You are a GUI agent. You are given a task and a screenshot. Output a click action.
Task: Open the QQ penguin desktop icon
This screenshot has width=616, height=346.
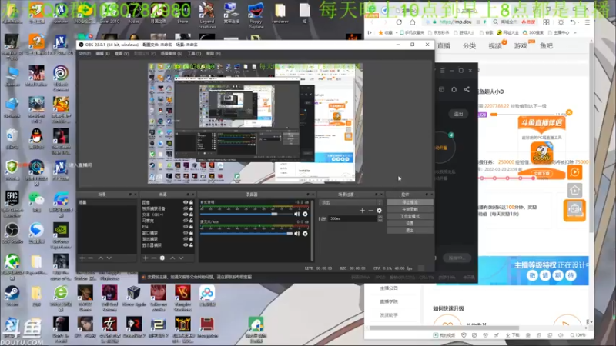click(x=36, y=138)
